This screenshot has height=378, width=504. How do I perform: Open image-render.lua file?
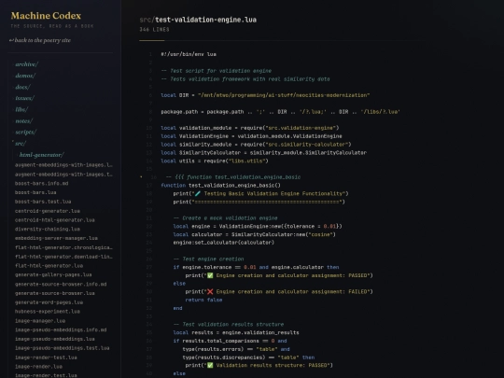38,367
